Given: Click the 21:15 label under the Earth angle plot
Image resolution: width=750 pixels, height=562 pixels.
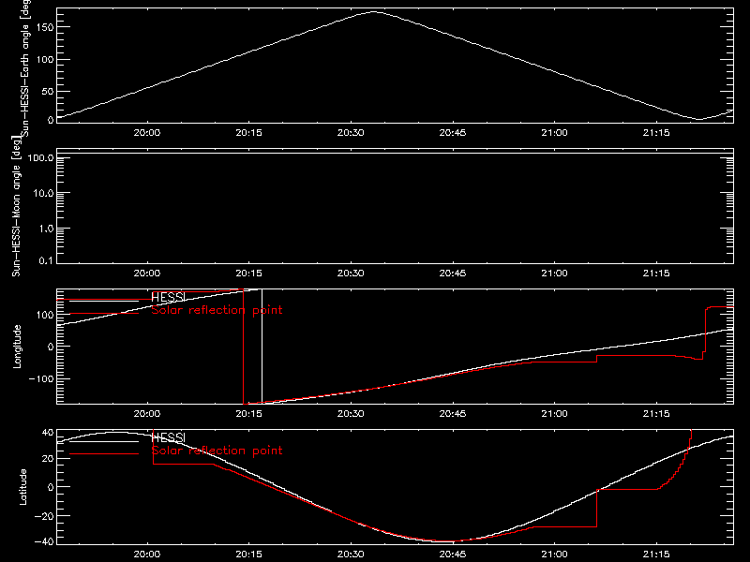Looking at the screenshot, I should pos(656,132).
